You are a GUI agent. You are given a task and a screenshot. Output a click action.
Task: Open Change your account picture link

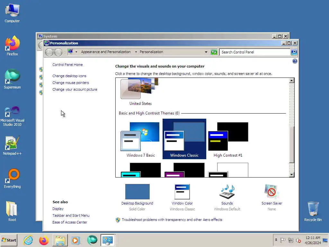[75, 89]
